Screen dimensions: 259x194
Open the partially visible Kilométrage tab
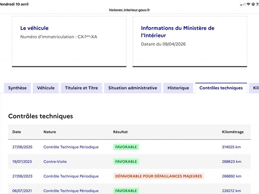[x=254, y=88]
